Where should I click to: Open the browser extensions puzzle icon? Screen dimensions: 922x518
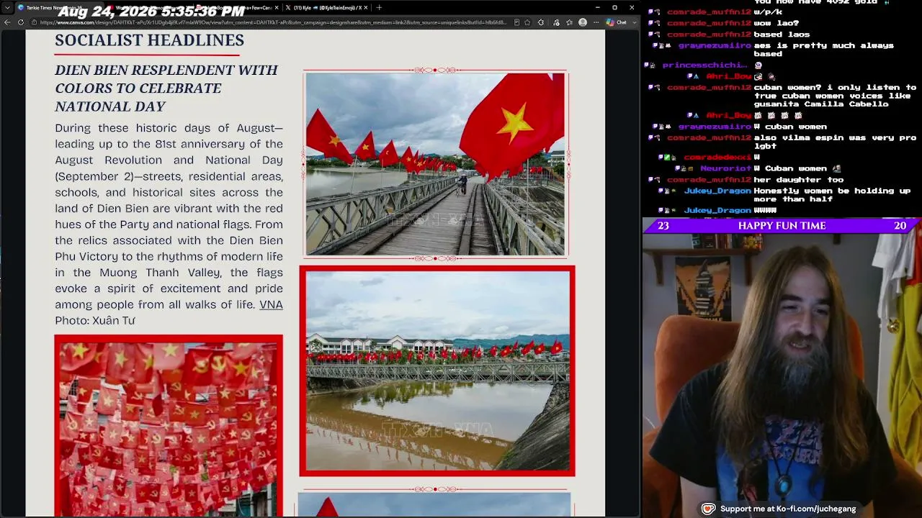tap(541, 22)
